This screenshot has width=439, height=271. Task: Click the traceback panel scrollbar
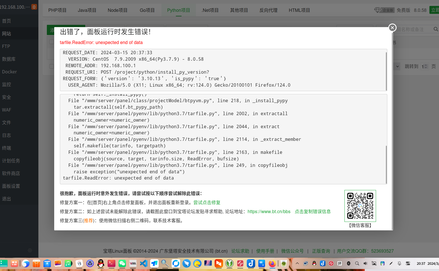[x=386, y=164]
